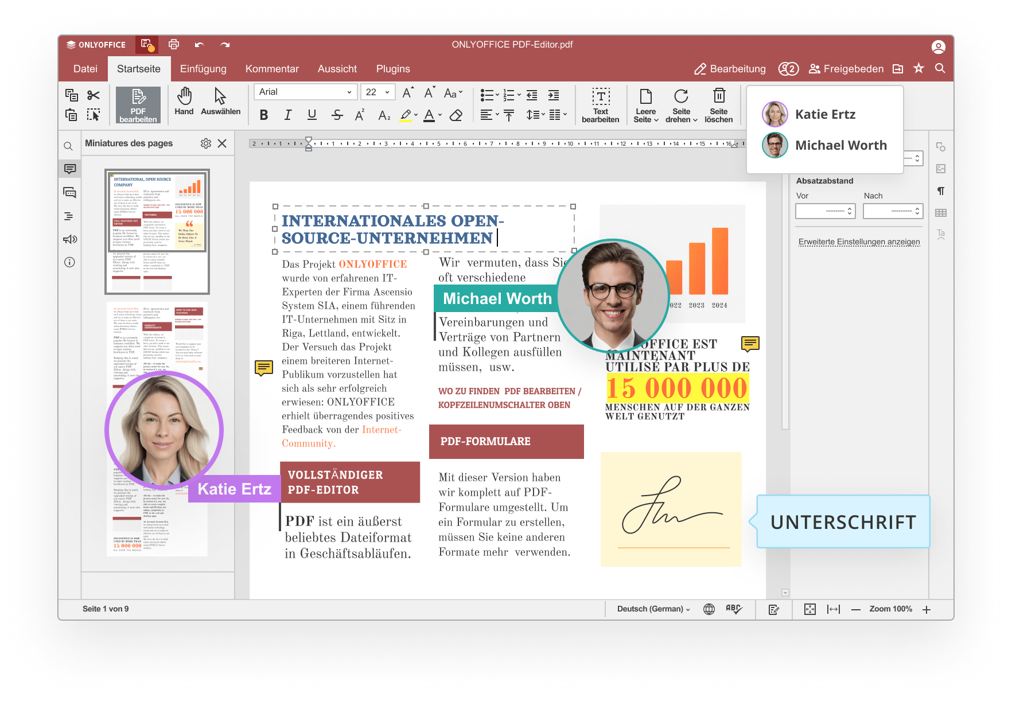Toggle spell checking in status bar
The width and height of the screenshot is (1012, 701).
(733, 609)
